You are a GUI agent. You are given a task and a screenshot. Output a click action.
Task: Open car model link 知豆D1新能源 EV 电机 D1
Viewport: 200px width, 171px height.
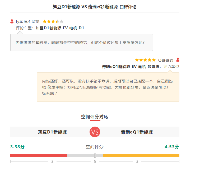60,28
